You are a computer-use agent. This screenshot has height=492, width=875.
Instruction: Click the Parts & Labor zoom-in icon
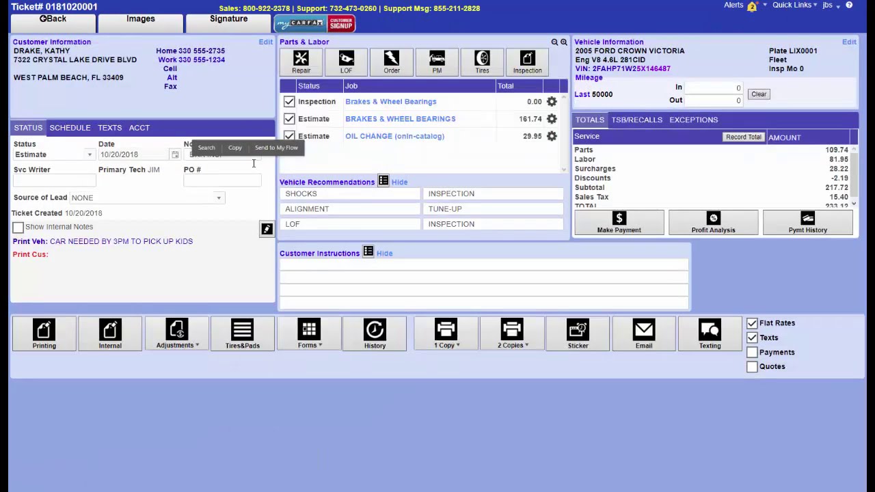click(564, 42)
